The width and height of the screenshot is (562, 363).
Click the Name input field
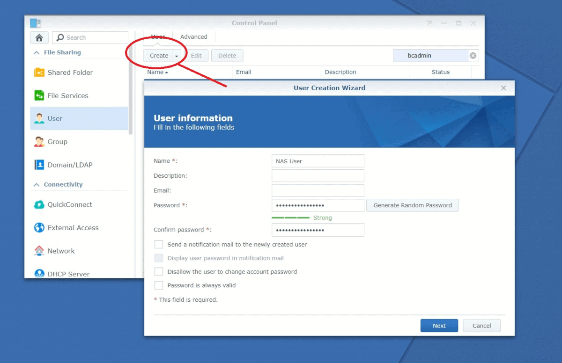pyautogui.click(x=318, y=161)
